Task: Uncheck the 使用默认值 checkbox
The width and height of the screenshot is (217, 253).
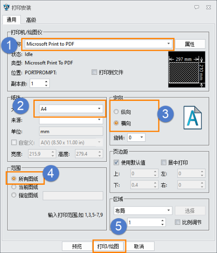Action: point(116,162)
